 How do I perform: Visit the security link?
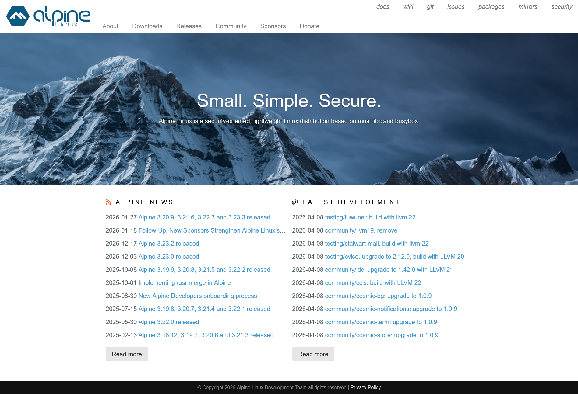click(x=562, y=7)
